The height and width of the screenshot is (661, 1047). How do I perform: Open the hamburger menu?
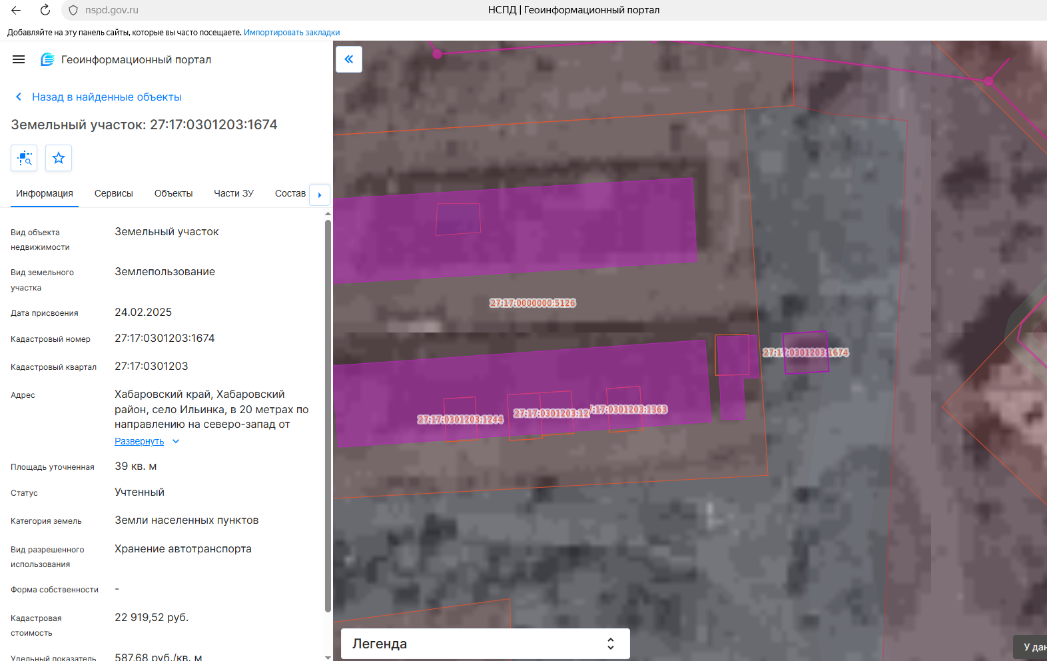[19, 59]
